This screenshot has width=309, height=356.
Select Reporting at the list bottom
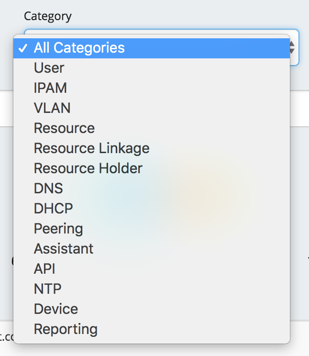click(x=66, y=329)
